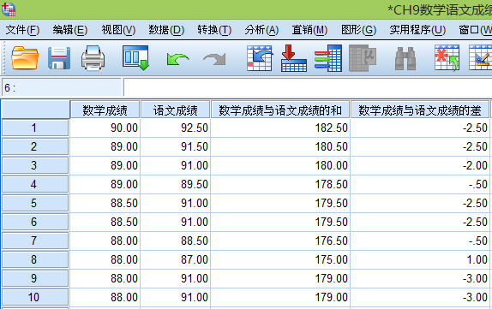Click cell 1.00 in row 8

point(420,259)
